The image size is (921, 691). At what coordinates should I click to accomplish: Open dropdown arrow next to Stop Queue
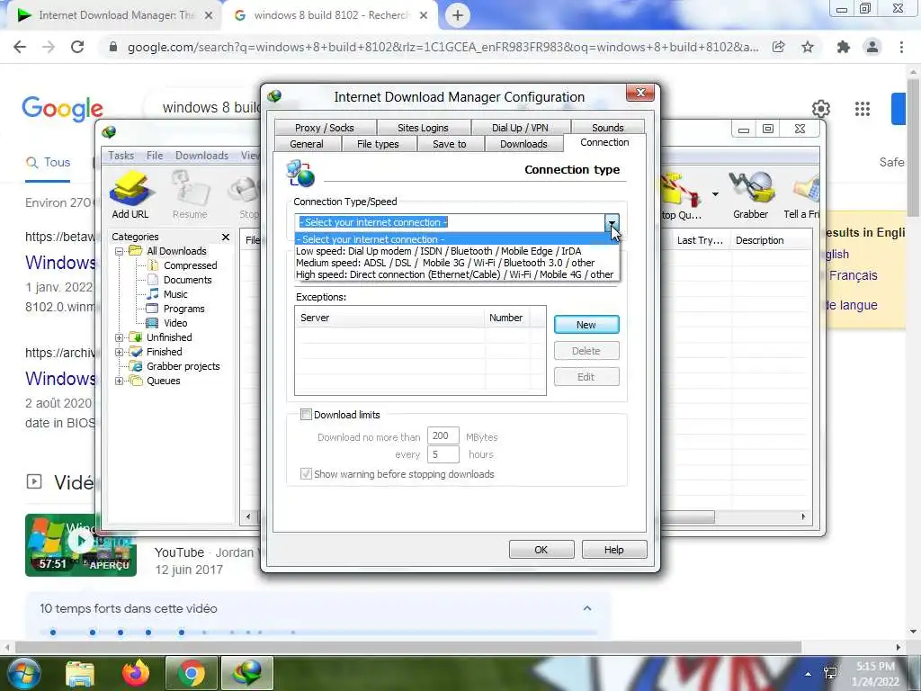715,194
